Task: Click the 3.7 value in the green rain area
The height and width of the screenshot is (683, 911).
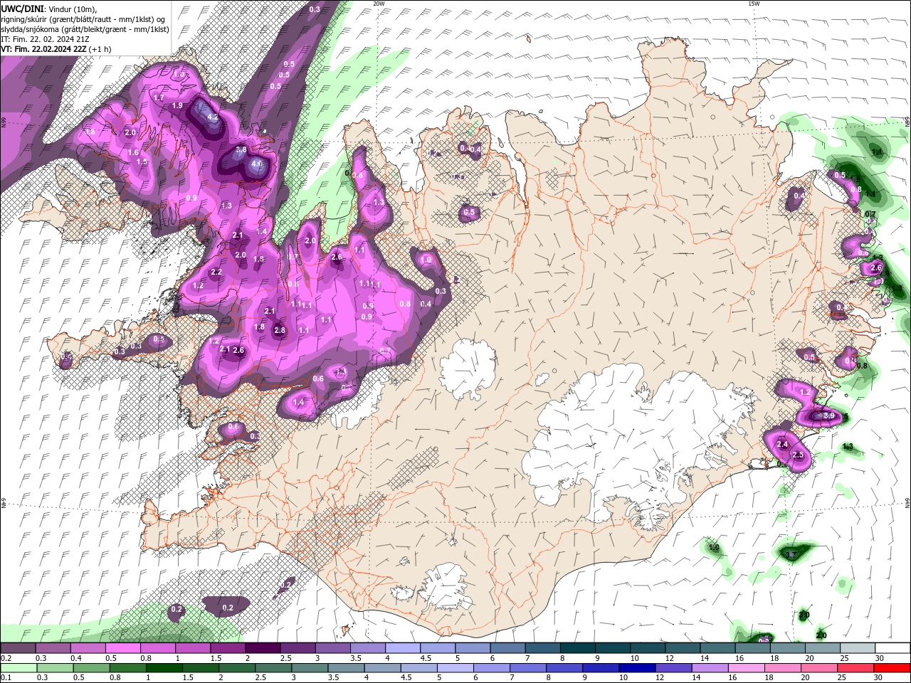Action: tap(790, 556)
